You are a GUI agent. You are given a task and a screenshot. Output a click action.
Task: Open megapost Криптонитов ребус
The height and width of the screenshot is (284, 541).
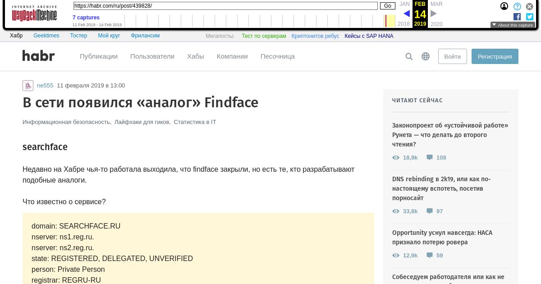(x=315, y=36)
